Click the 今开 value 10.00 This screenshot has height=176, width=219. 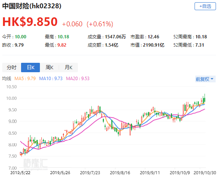21,37
